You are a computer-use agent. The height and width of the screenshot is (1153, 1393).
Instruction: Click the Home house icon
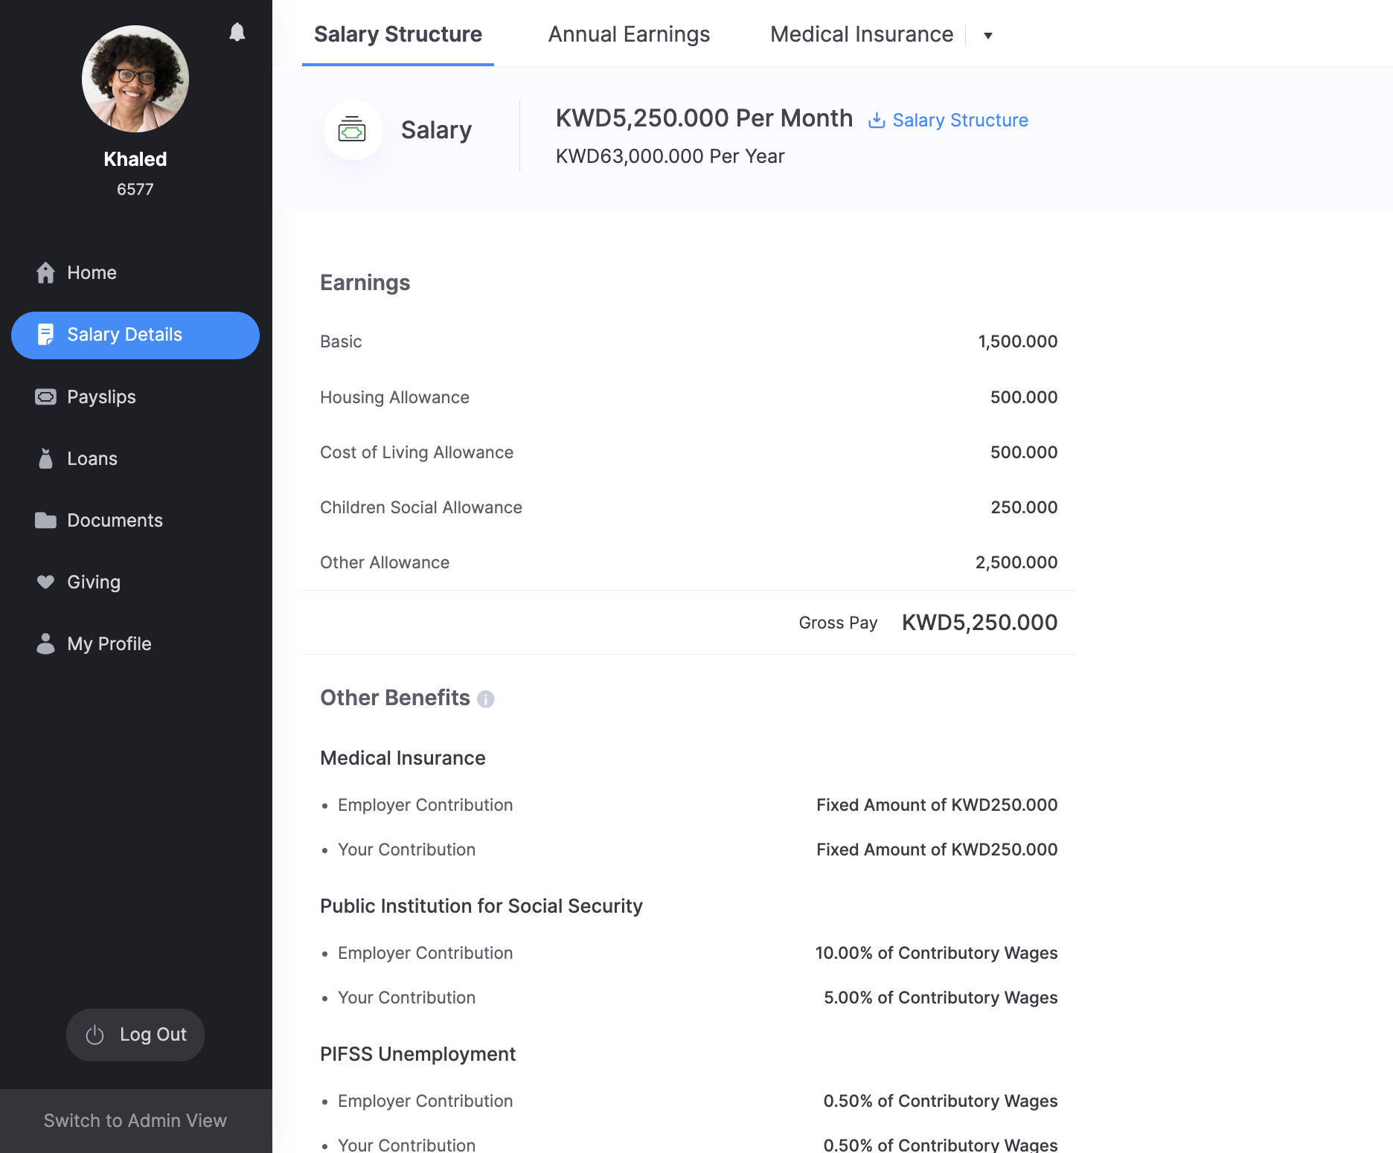coord(45,273)
